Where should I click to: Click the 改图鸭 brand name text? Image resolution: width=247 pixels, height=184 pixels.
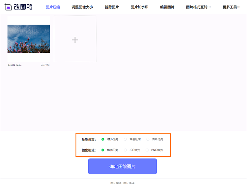tap(23, 7)
